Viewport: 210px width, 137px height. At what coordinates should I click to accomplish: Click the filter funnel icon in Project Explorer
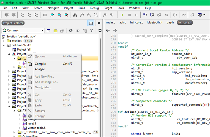pyautogui.click(x=91, y=31)
